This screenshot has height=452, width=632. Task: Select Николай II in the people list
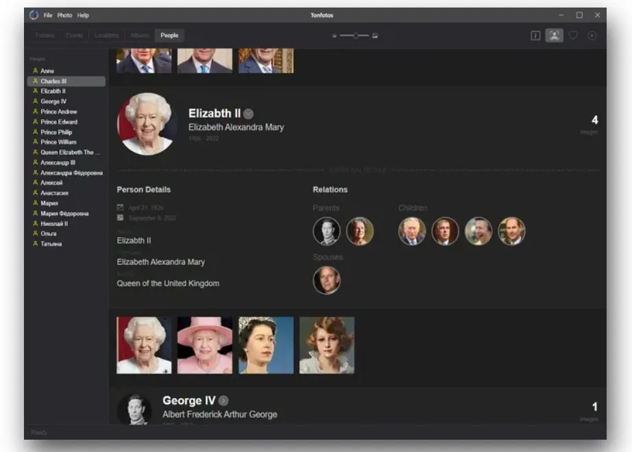[66, 223]
